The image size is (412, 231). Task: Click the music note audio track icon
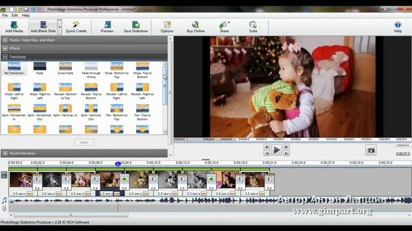(x=5, y=201)
